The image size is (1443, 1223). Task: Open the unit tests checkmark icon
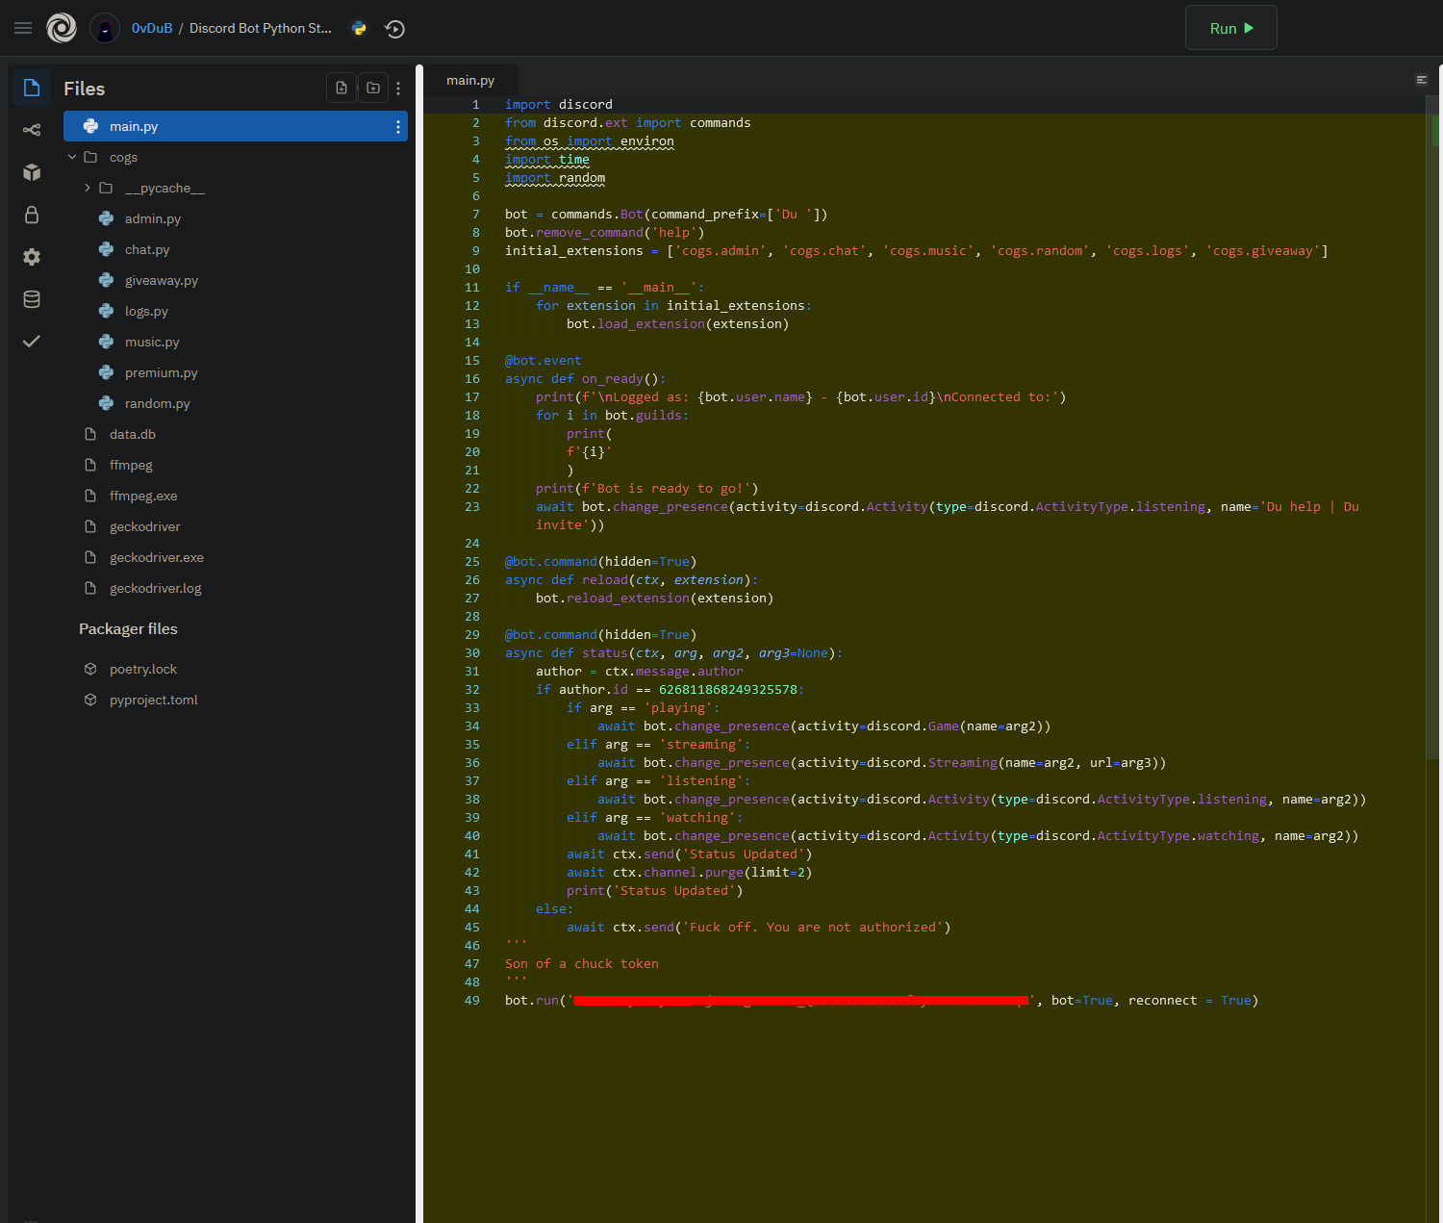coord(32,342)
